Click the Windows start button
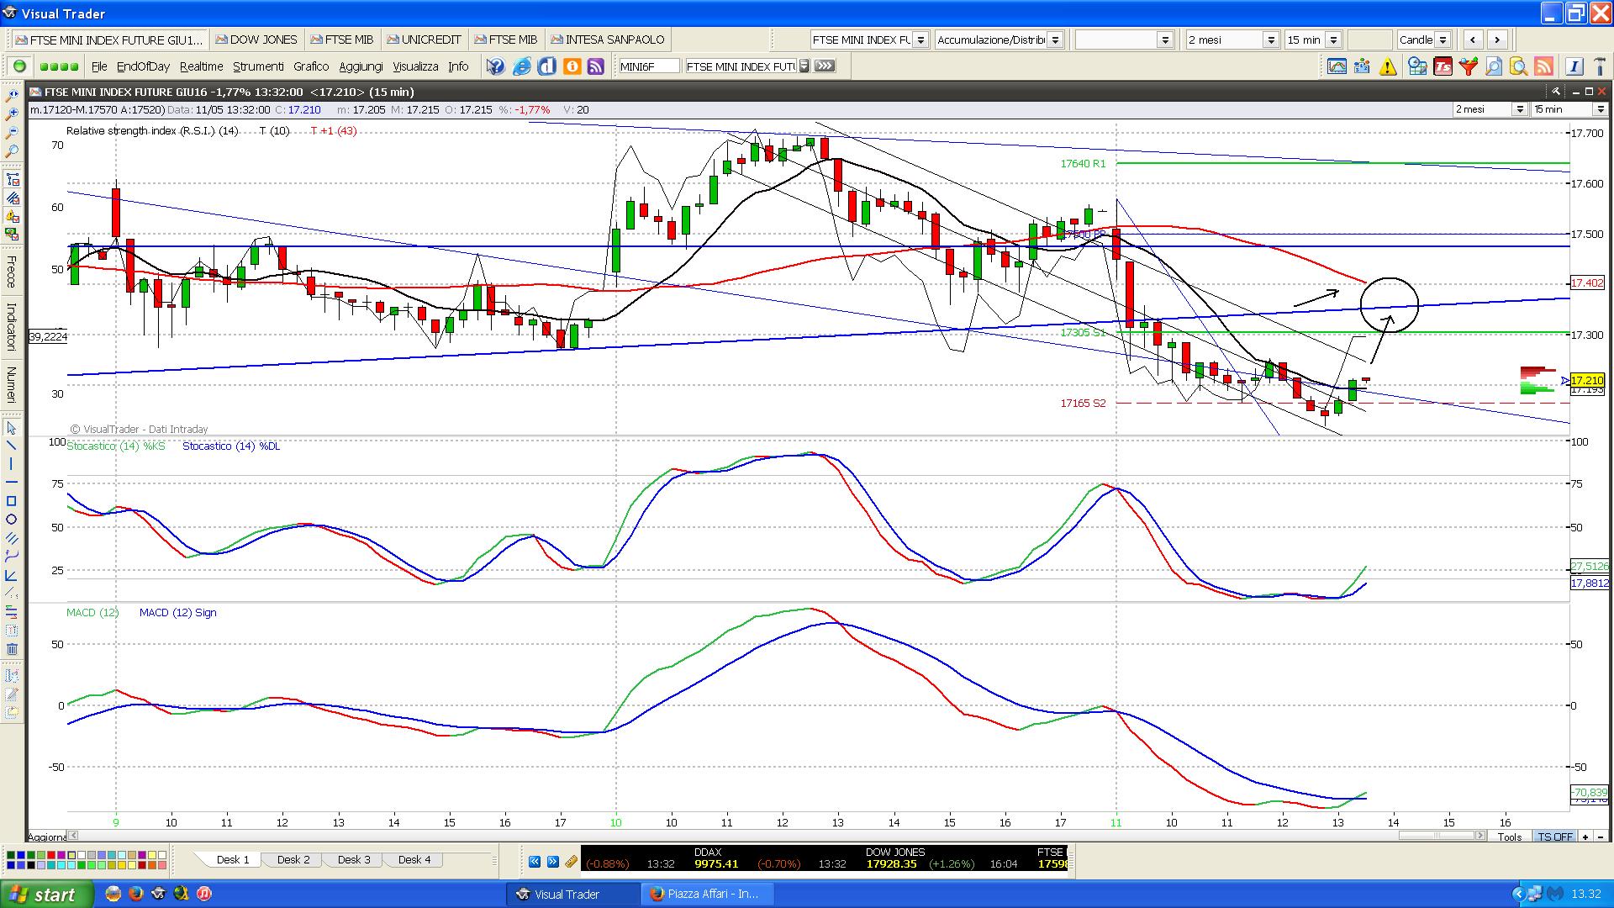This screenshot has width=1614, height=908. (46, 894)
